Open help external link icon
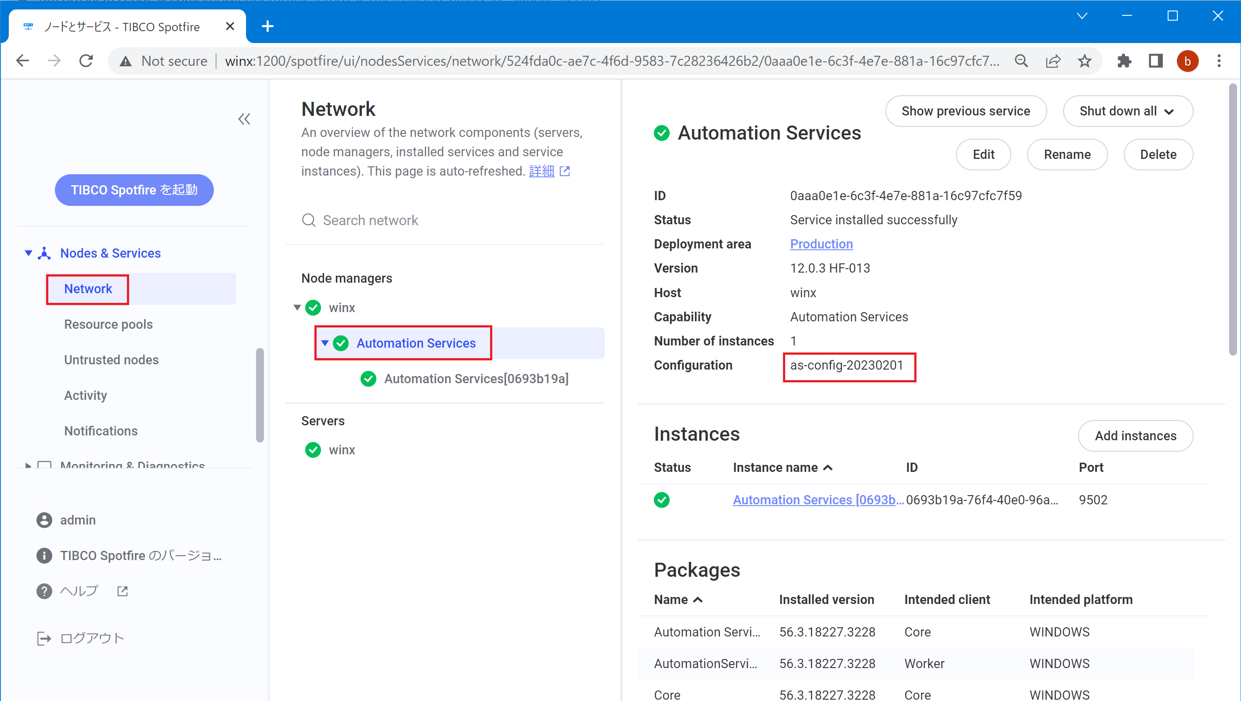This screenshot has width=1241, height=701. tap(123, 591)
